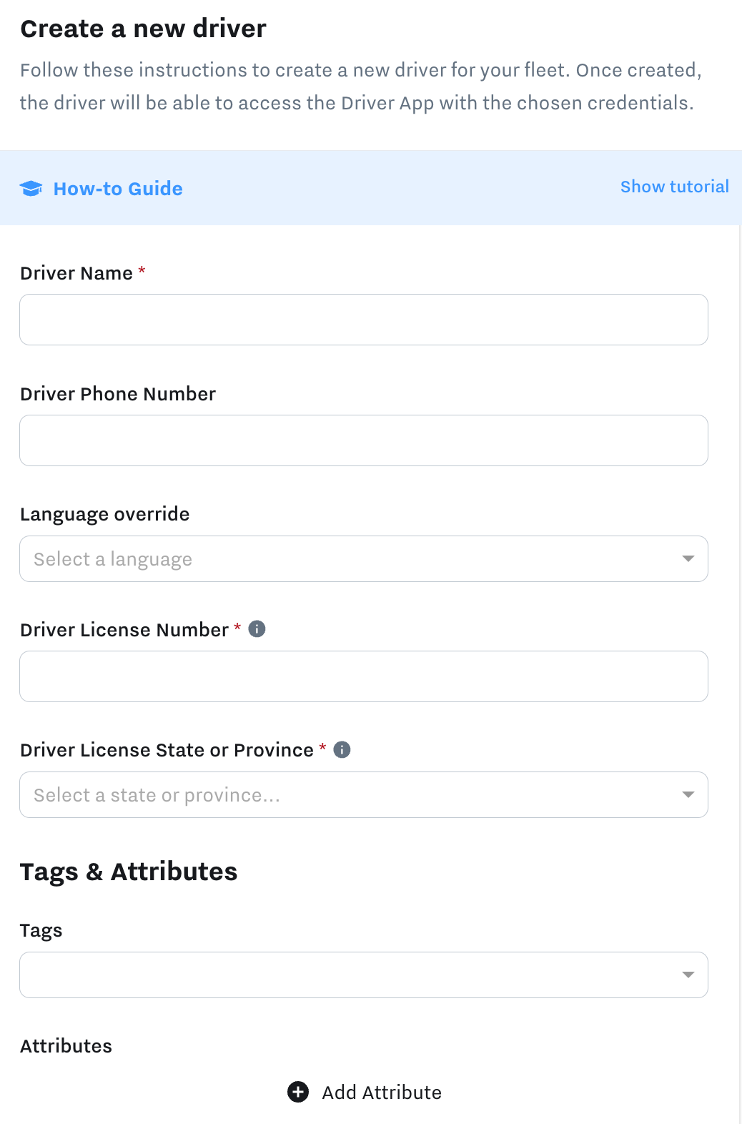The height and width of the screenshot is (1124, 742).
Task: Click inside the Driver Name input field
Action: click(364, 320)
